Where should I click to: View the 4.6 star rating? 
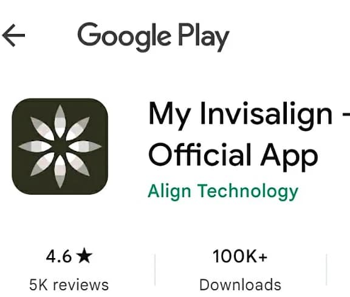click(x=69, y=256)
